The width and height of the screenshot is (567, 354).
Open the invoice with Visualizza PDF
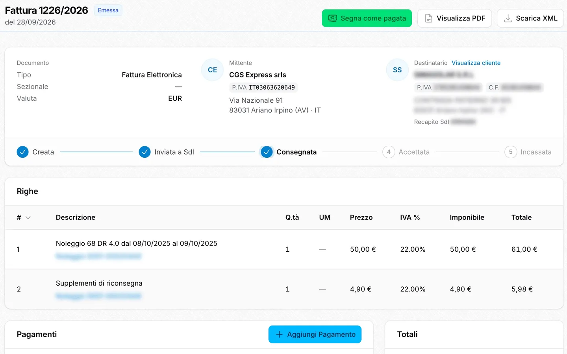tap(454, 18)
